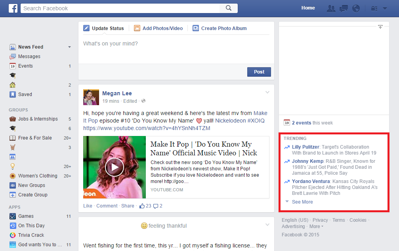Viewport: 399px width, 251px height.
Task: Click the God wants You to app icon
Action: (12, 245)
